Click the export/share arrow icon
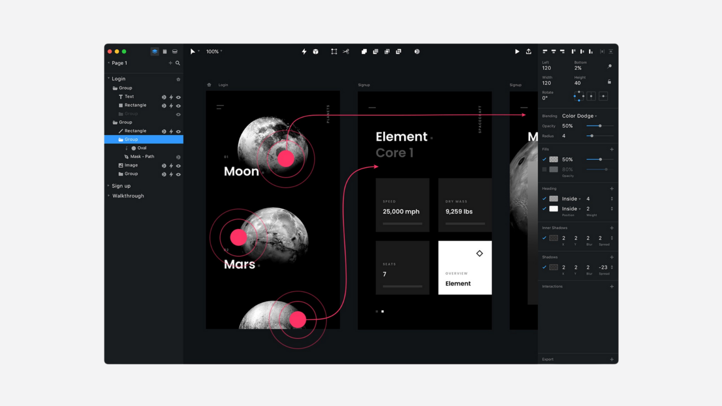This screenshot has width=722, height=406. [528, 51]
